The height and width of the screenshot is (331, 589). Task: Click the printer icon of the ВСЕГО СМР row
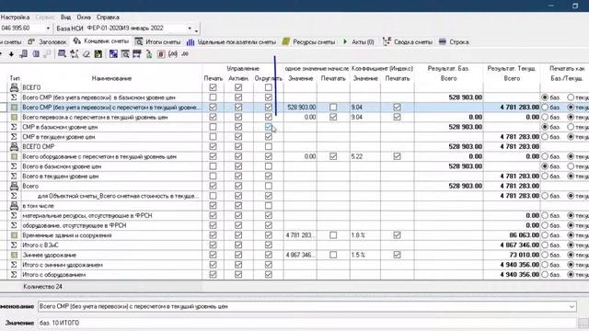(14, 147)
